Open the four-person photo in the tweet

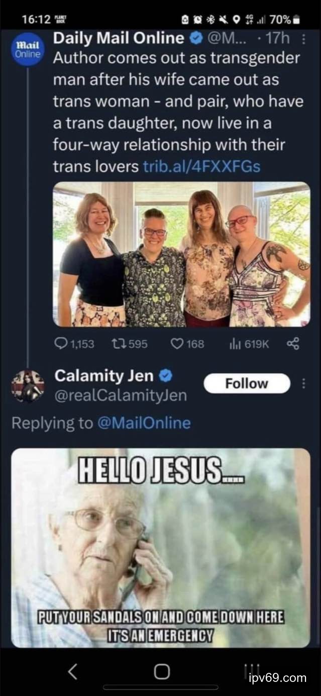(x=181, y=254)
